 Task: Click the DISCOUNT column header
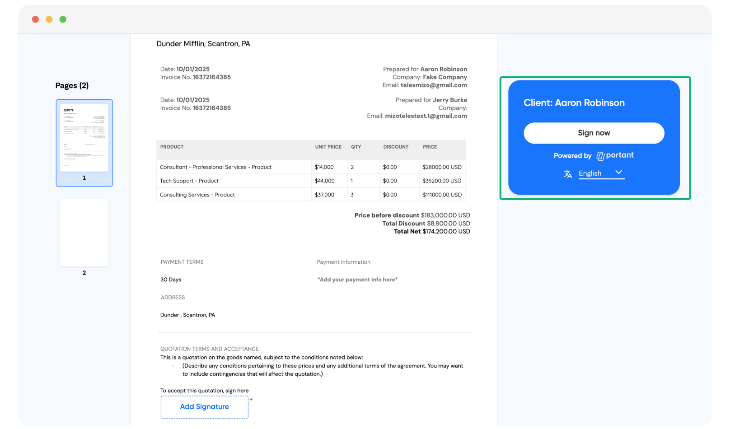395,147
